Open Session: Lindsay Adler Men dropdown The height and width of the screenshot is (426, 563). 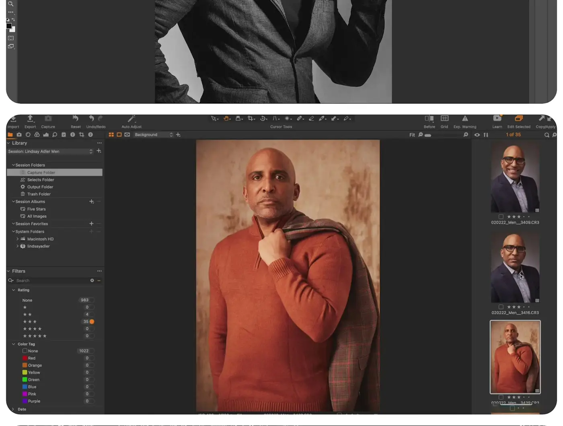pos(51,152)
